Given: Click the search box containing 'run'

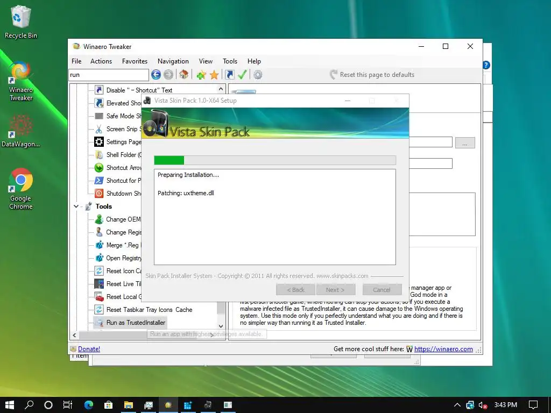Looking at the screenshot, I should [x=109, y=74].
